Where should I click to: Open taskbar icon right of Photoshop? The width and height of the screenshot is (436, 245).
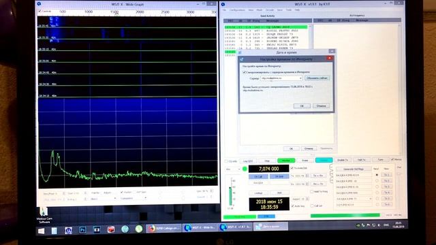[97, 230]
